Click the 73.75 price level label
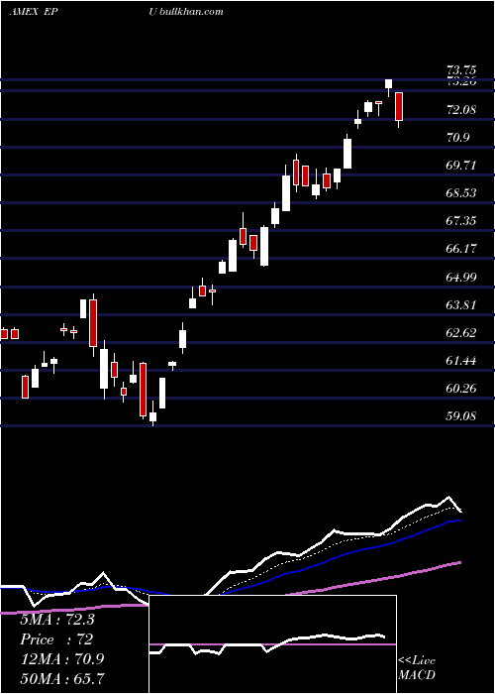 coord(462,70)
